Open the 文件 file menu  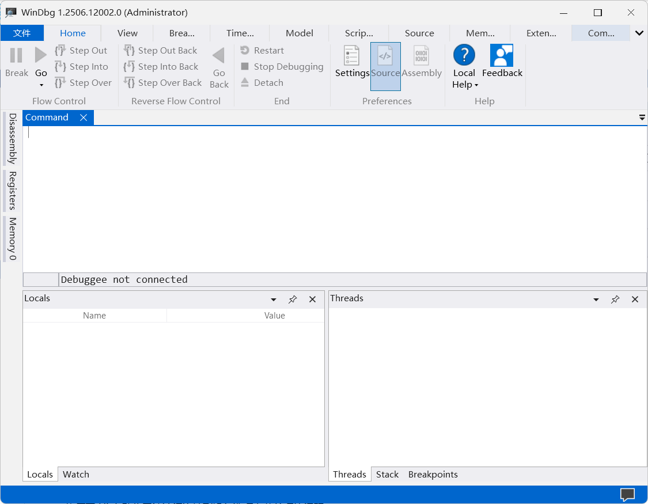tap(22, 33)
